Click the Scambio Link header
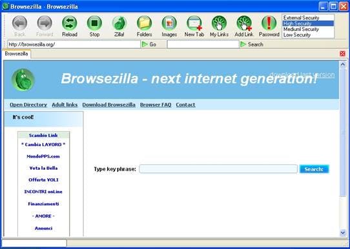Image resolution: width=350 pixels, height=249 pixels. [x=43, y=135]
